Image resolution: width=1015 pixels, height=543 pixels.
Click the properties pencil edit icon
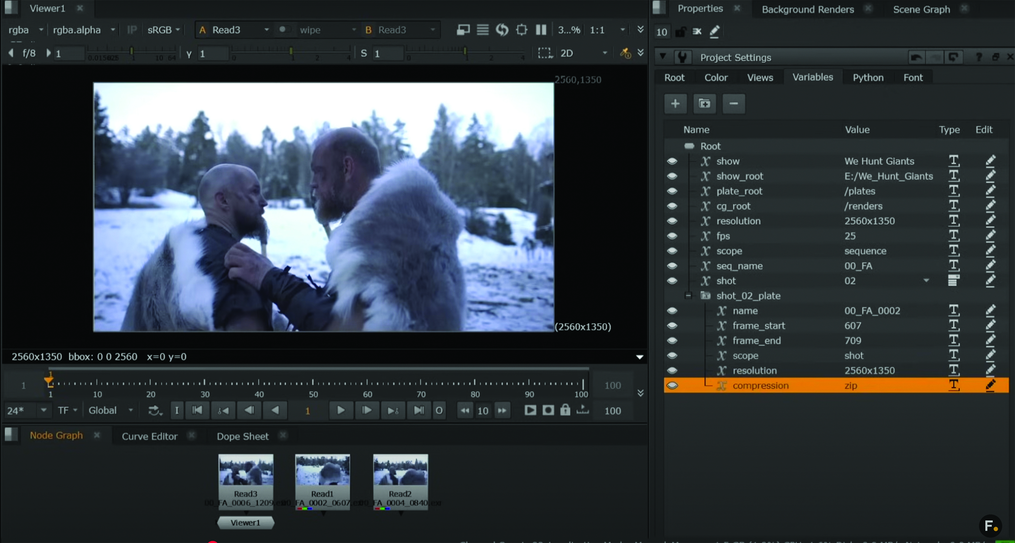point(714,32)
